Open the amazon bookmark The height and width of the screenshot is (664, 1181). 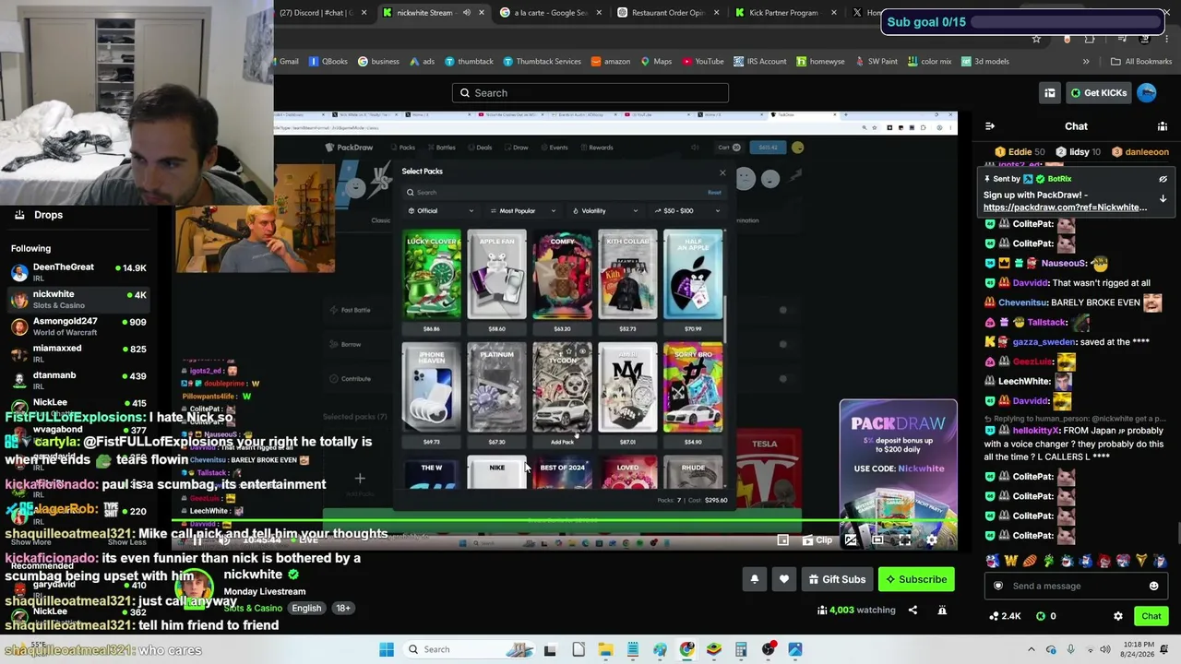[x=611, y=62]
